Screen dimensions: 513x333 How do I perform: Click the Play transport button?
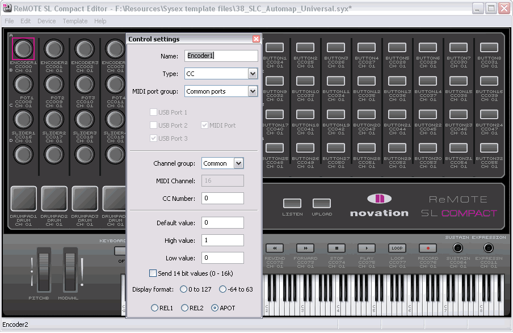367,248
